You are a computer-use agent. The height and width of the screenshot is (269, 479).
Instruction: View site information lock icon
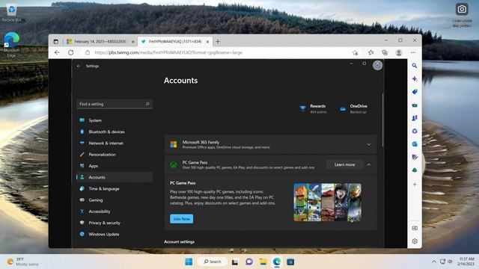click(x=88, y=52)
